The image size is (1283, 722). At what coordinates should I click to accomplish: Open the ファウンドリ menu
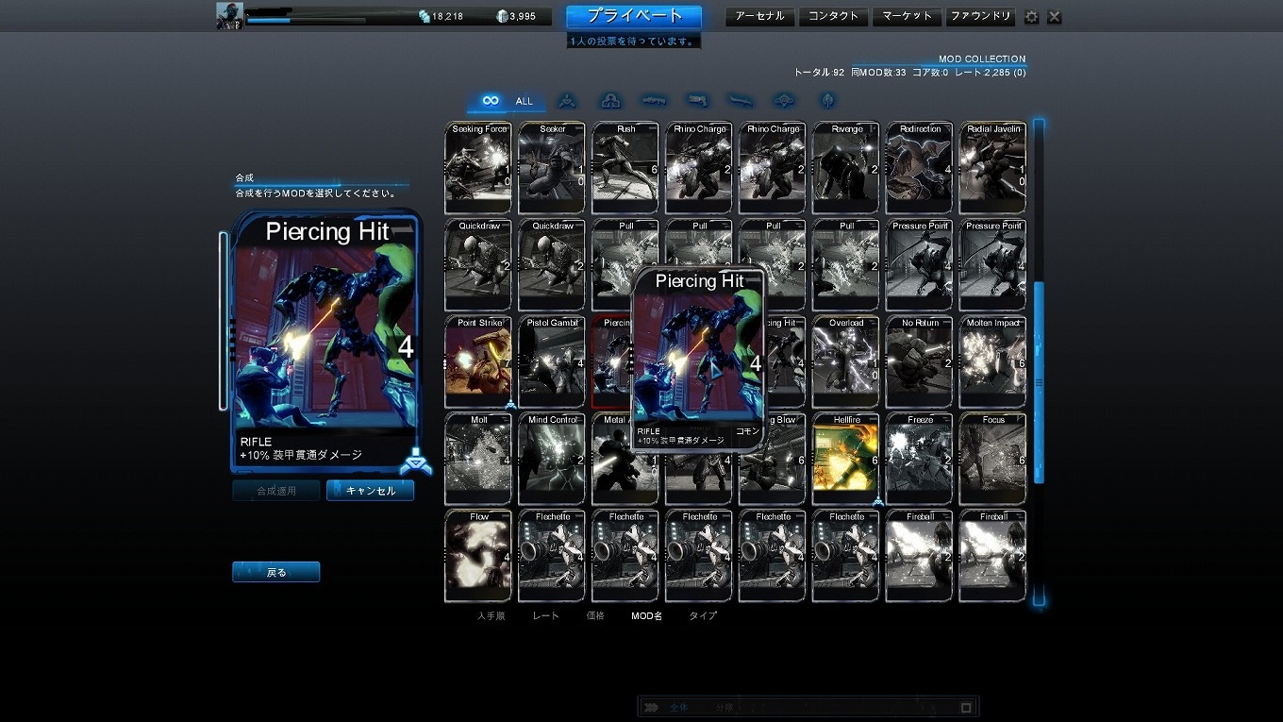point(980,16)
